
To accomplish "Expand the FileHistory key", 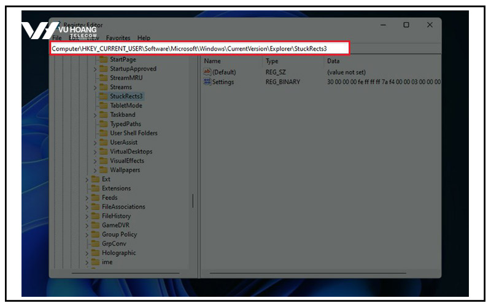I will (x=87, y=217).
